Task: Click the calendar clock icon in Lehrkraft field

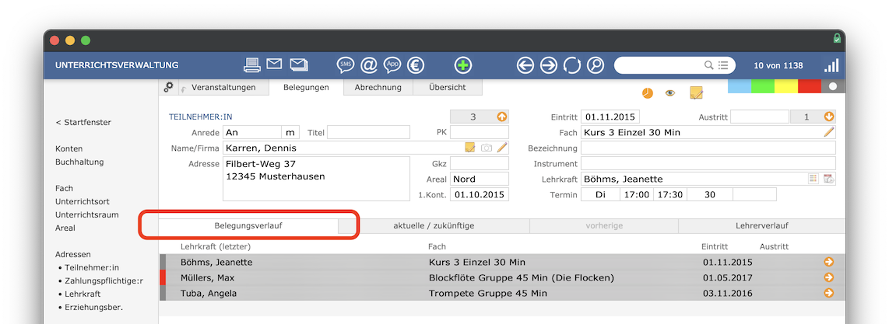Action: click(829, 179)
